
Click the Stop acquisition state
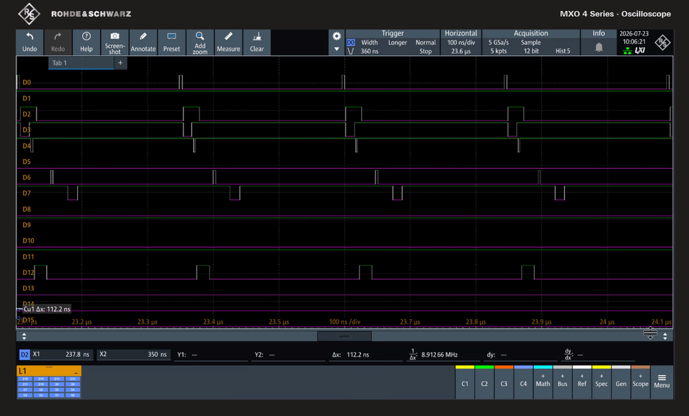pos(426,52)
